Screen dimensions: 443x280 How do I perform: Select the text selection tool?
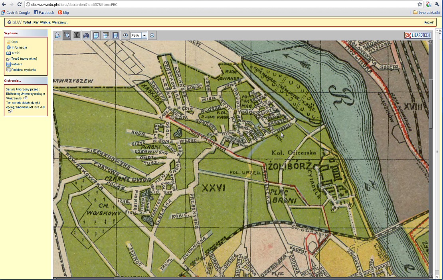[77, 35]
